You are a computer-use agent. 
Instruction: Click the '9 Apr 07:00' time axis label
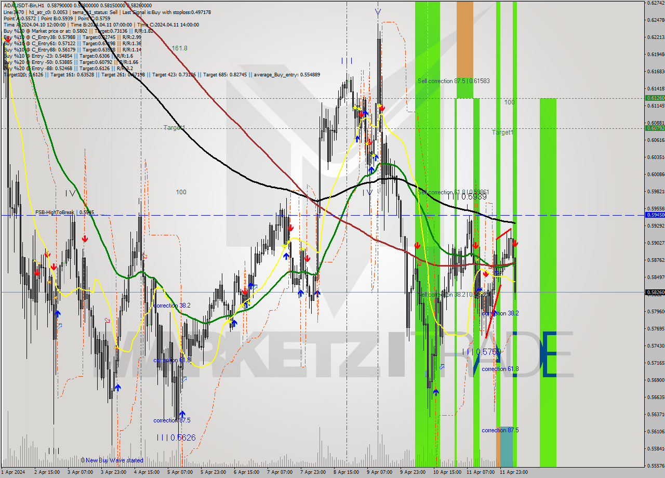tap(380, 472)
